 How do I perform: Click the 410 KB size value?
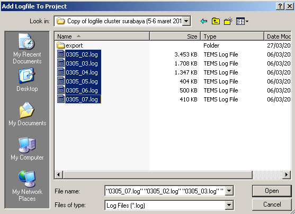(x=189, y=99)
